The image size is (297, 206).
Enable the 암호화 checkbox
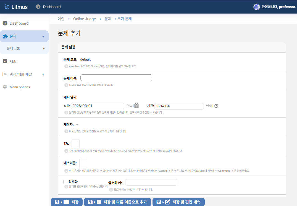click(65, 182)
